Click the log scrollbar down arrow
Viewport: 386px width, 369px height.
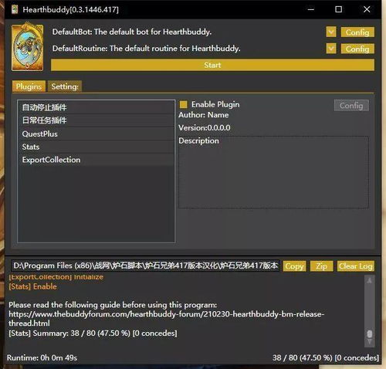coord(370,342)
